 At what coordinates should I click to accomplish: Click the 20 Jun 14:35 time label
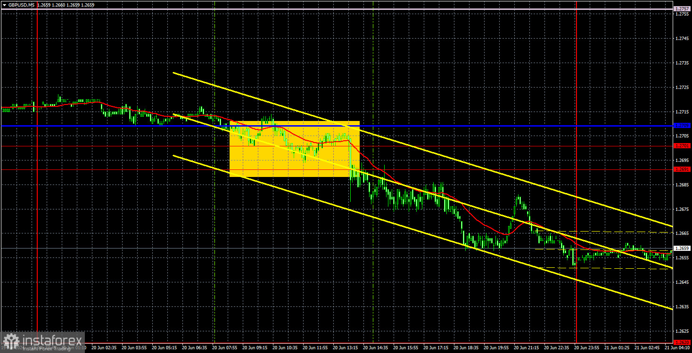[375, 348]
